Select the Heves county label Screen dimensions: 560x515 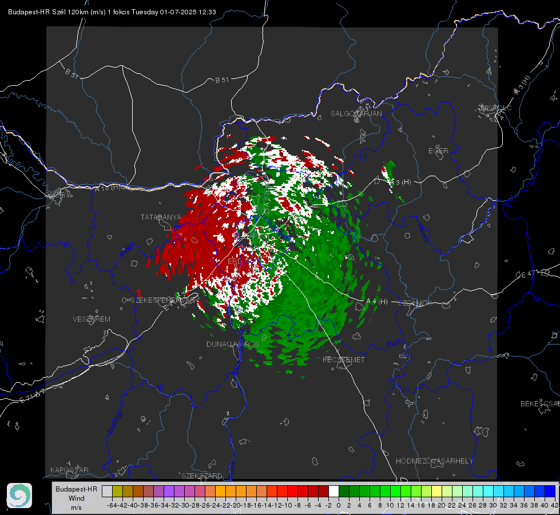tap(423, 232)
